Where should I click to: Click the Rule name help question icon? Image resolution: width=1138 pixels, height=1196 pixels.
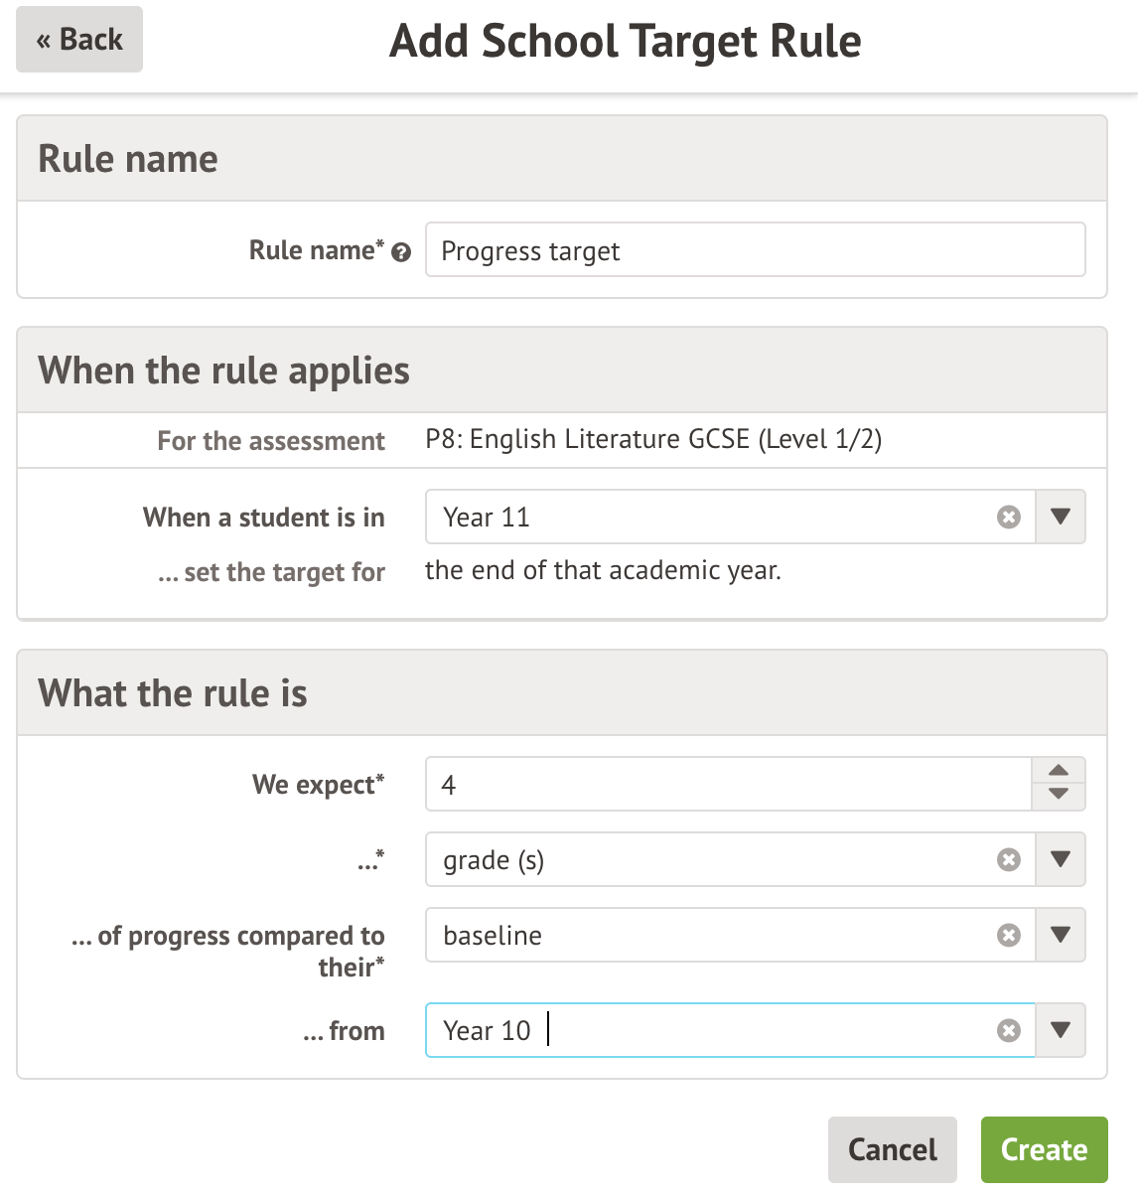pyautogui.click(x=401, y=252)
